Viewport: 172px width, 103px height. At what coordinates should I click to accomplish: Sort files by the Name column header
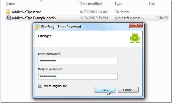pyautogui.click(x=10, y=4)
